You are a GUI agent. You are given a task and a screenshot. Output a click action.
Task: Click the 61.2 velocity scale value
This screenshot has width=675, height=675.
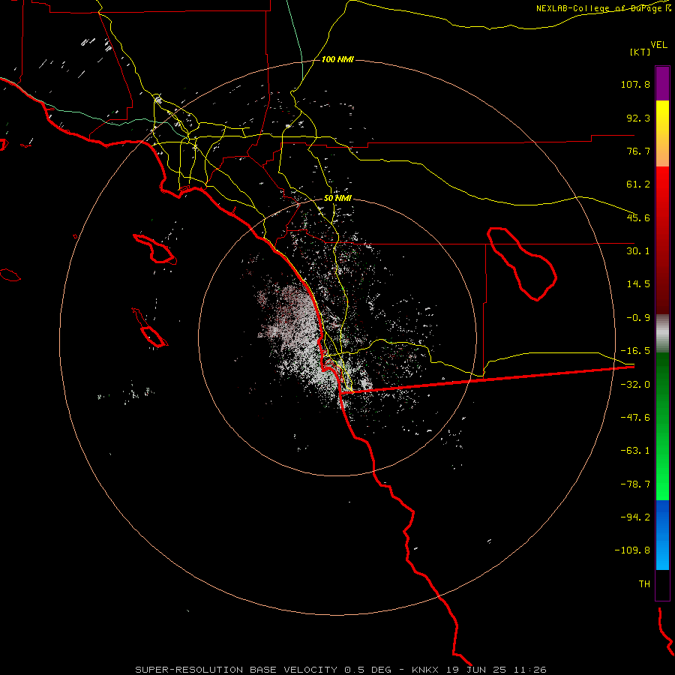click(x=638, y=184)
